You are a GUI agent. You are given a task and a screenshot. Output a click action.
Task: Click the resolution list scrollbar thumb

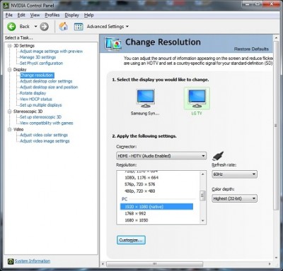click(203, 195)
